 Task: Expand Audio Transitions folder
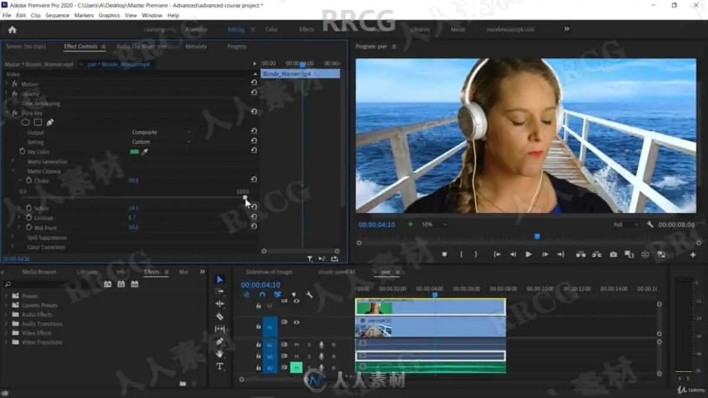click(6, 324)
